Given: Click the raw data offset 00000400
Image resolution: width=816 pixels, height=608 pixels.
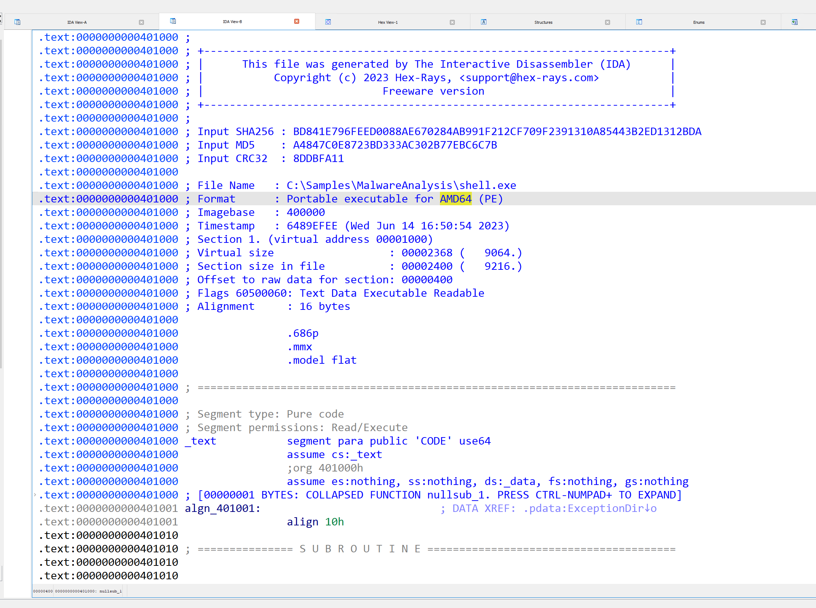Looking at the screenshot, I should point(427,279).
